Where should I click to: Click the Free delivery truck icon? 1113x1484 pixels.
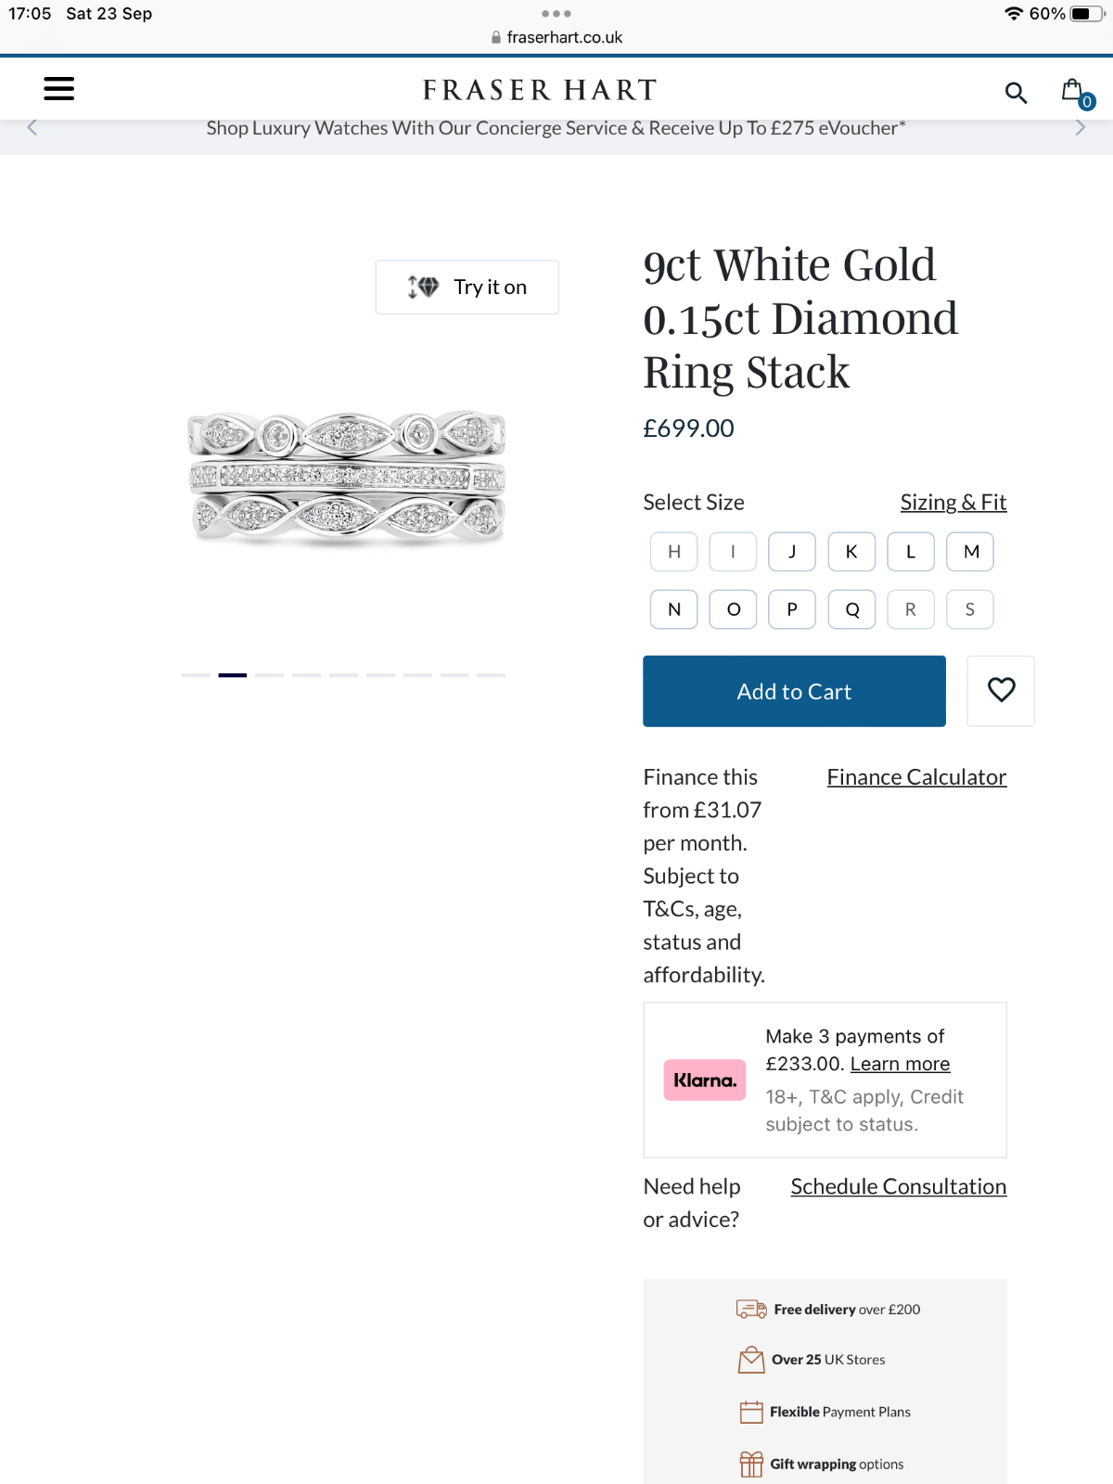coord(750,1309)
